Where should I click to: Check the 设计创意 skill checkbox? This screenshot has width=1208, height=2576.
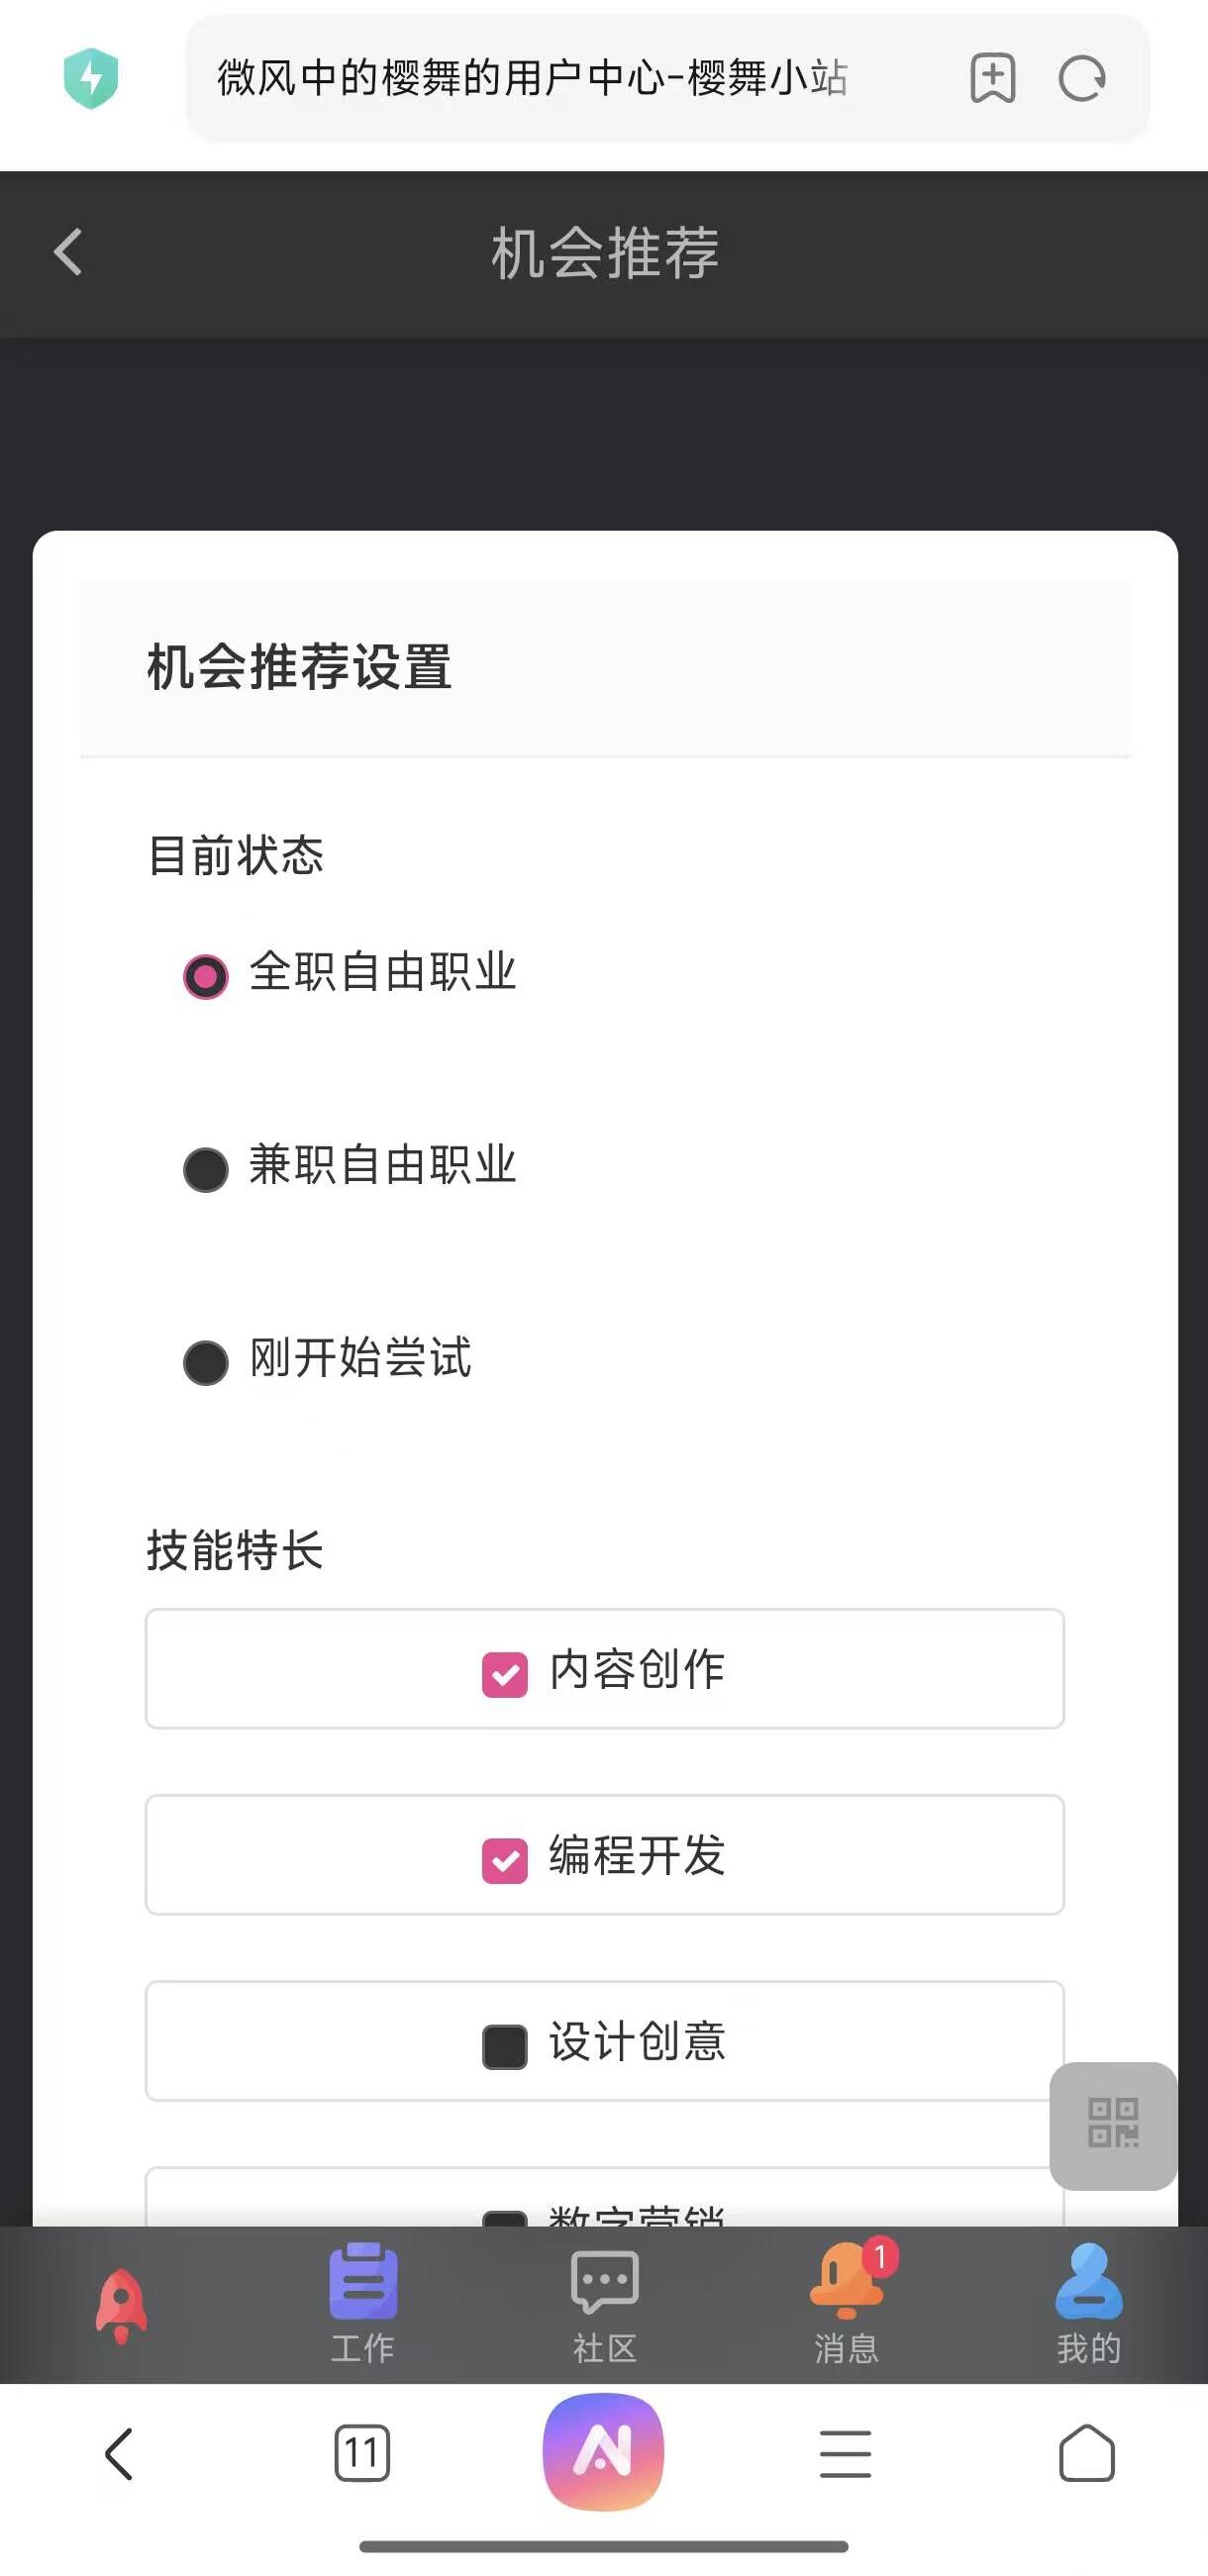click(505, 2046)
